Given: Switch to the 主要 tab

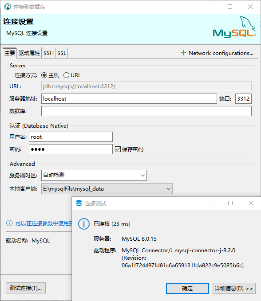Looking at the screenshot, I should click(10, 53).
